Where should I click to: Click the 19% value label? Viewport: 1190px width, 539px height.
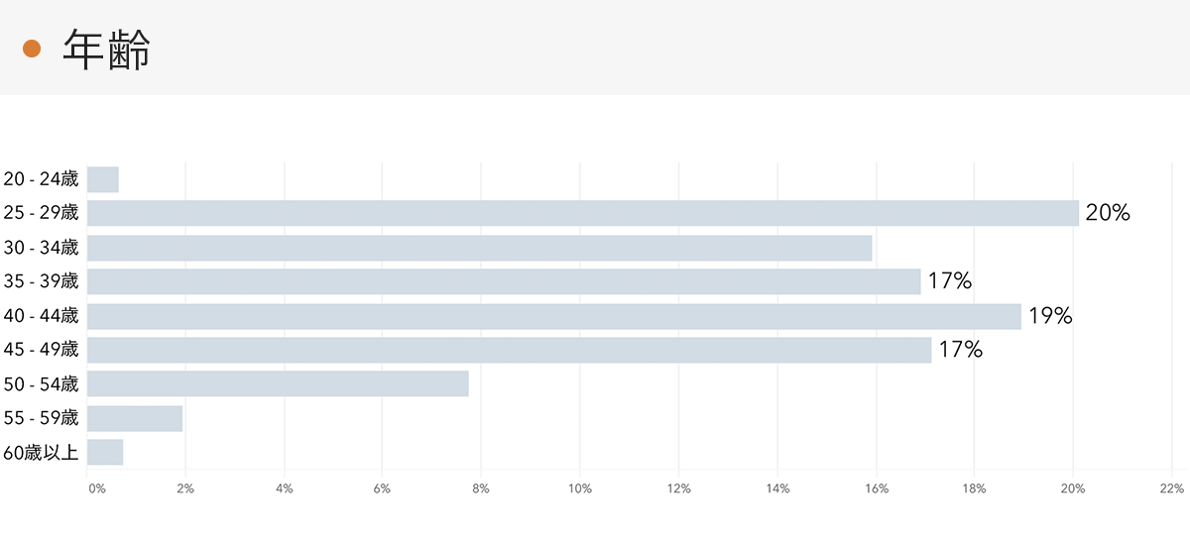click(1050, 316)
